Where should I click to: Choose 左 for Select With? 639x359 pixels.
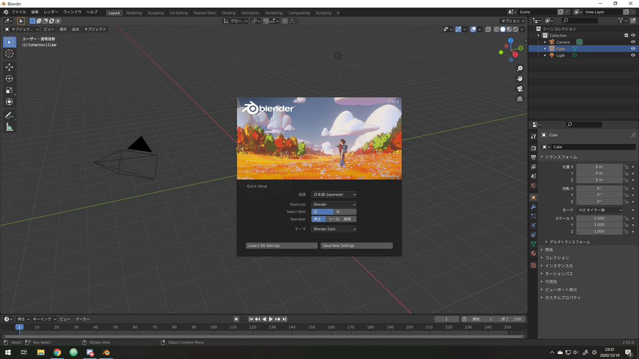[322, 212]
